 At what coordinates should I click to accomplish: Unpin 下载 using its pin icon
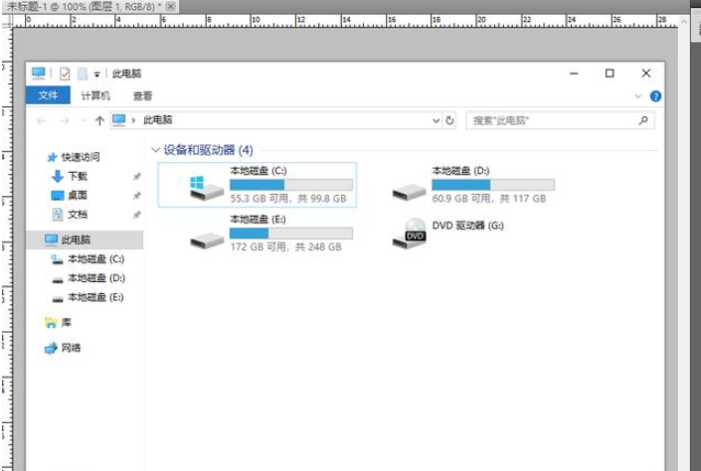[x=137, y=177]
